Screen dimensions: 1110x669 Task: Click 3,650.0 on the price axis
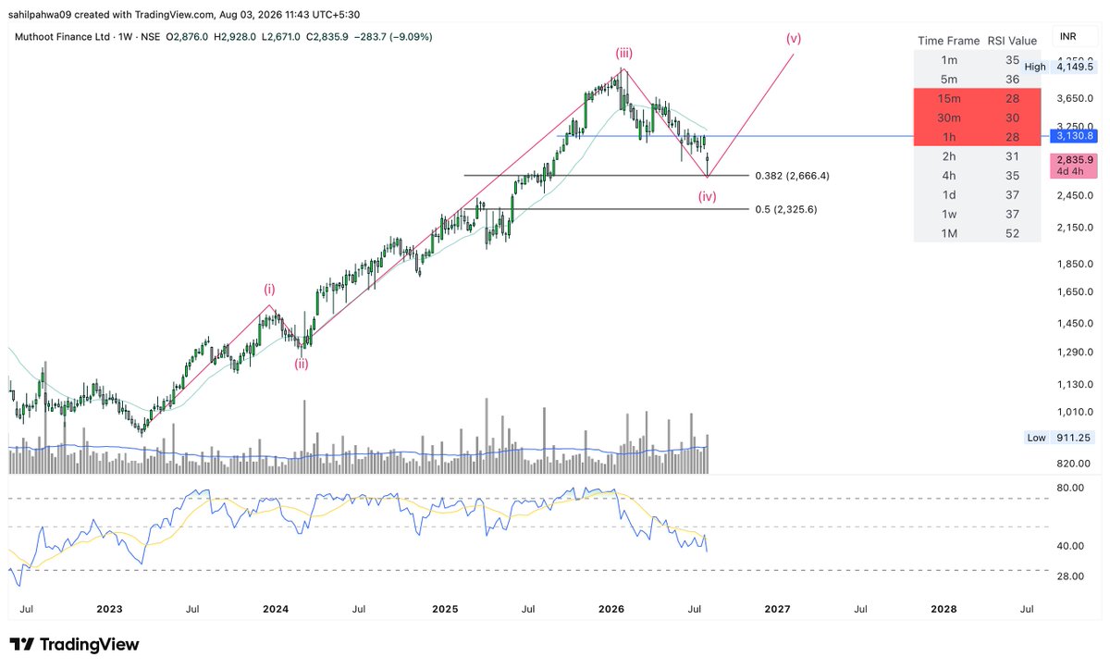1075,98
